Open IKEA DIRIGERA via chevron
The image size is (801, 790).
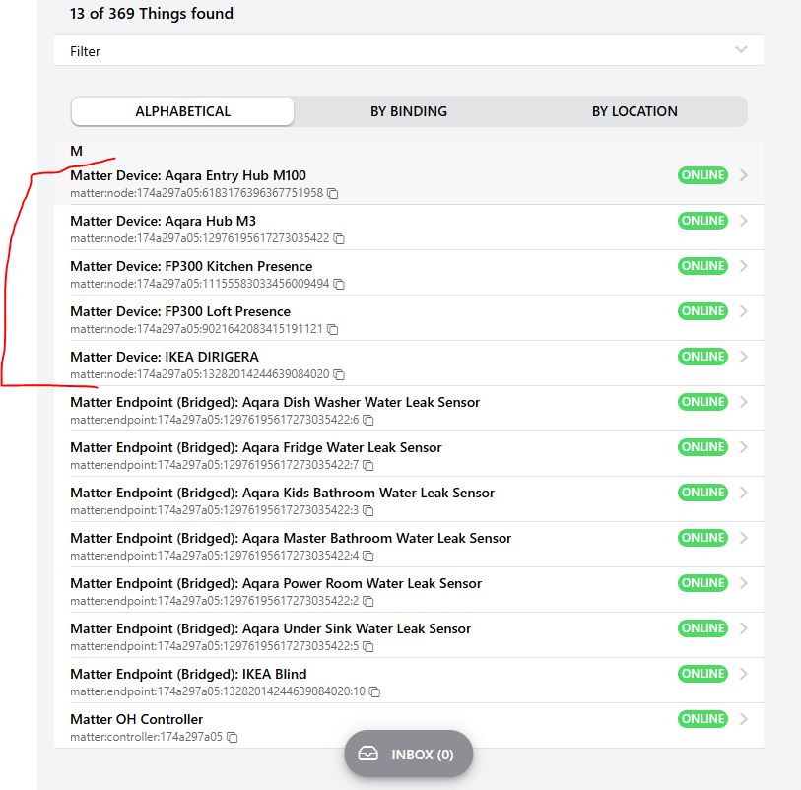coord(744,357)
